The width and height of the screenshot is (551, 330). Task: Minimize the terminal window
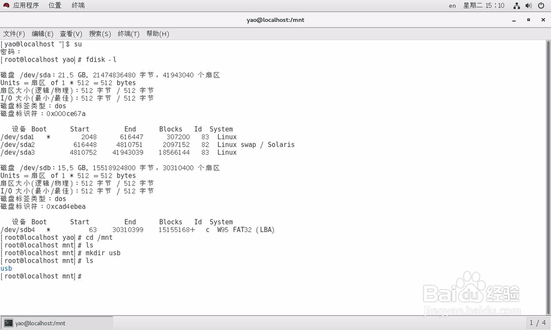click(x=514, y=20)
